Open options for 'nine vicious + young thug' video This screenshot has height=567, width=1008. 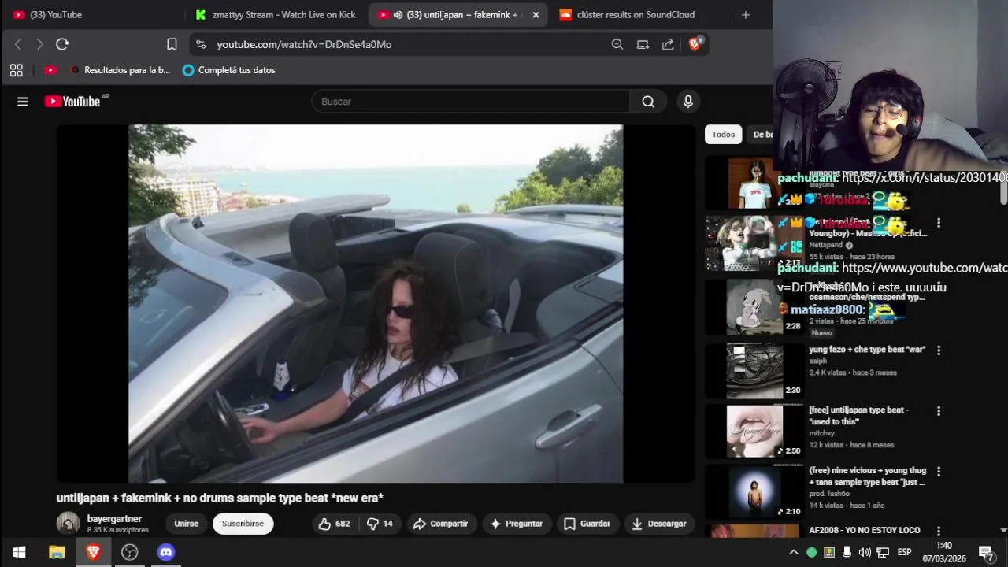point(938,472)
